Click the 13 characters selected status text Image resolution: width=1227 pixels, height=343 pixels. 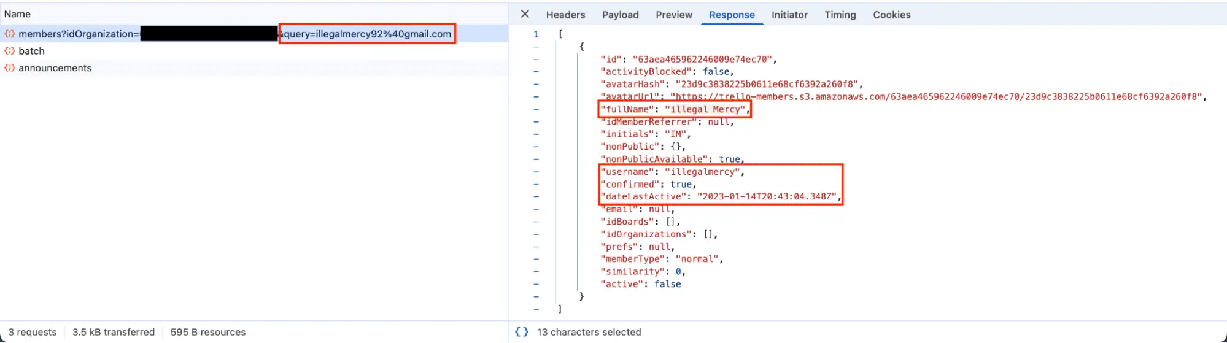(589, 332)
